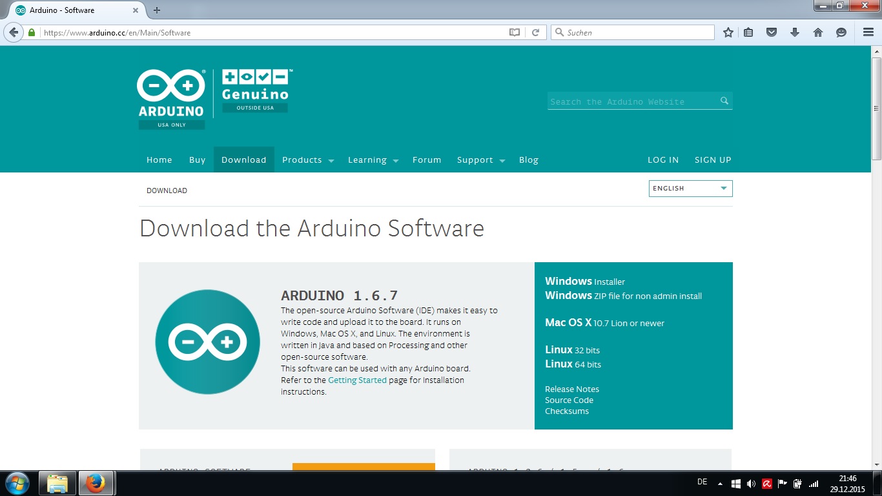Open Checksums link
The width and height of the screenshot is (882, 496).
click(x=567, y=411)
